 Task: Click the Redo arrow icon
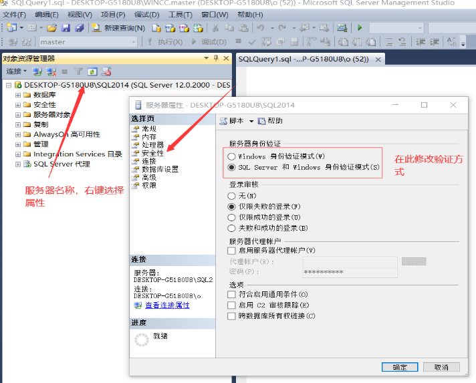click(282, 28)
